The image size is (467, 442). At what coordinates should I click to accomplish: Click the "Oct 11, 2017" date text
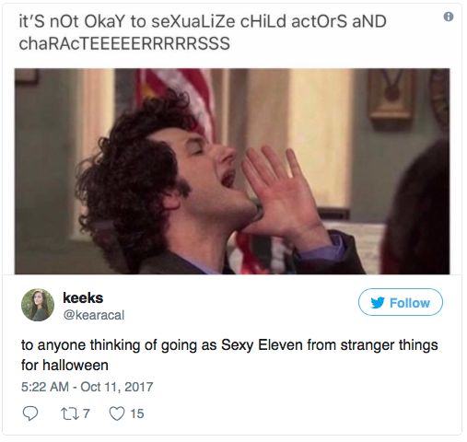(x=117, y=387)
